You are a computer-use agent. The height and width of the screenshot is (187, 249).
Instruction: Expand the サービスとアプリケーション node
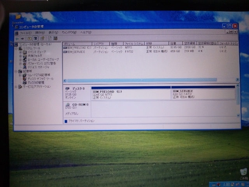coord(16,87)
